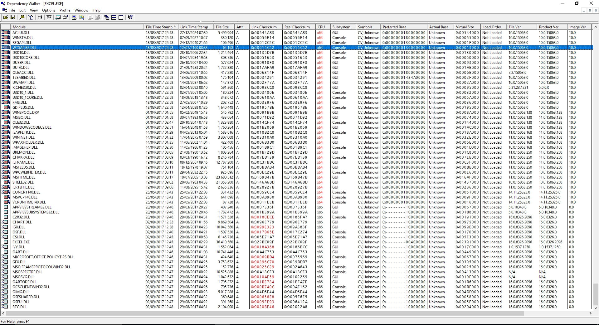The width and height of the screenshot is (599, 325).
Task: Sort by Preferred Base column header
Action: pyautogui.click(x=404, y=27)
